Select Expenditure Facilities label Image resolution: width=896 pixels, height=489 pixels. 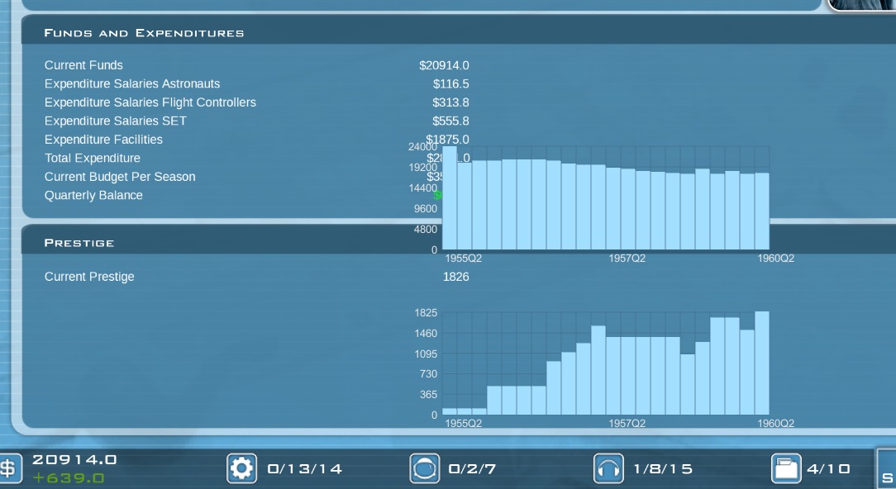pyautogui.click(x=103, y=140)
